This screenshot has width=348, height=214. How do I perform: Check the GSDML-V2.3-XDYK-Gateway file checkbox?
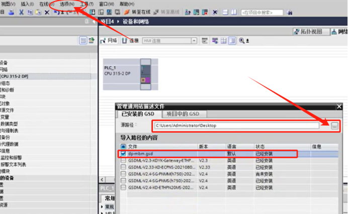(x=123, y=160)
